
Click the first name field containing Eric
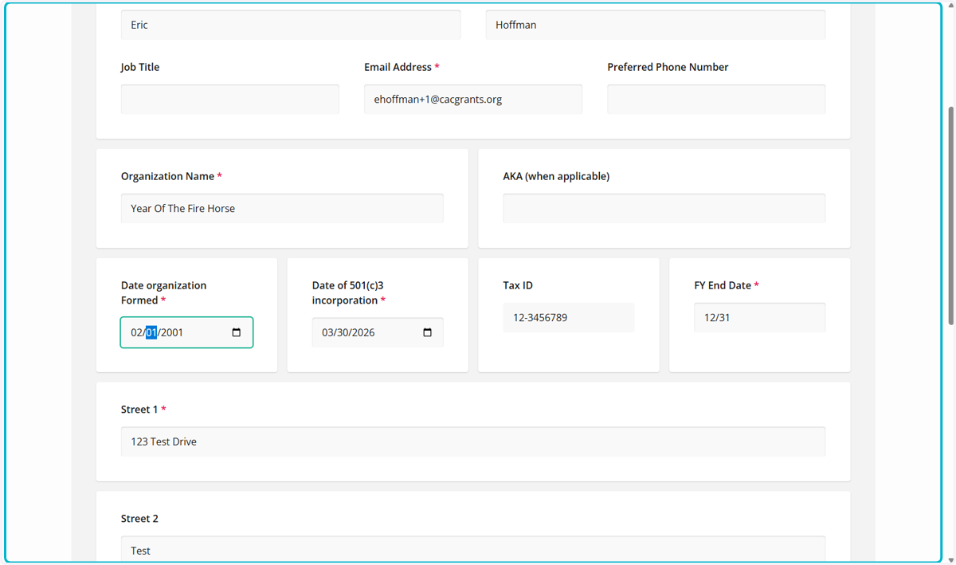[x=291, y=25]
